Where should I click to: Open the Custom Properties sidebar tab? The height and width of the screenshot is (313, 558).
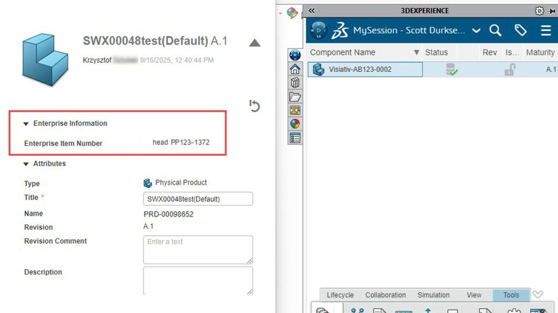click(x=295, y=138)
